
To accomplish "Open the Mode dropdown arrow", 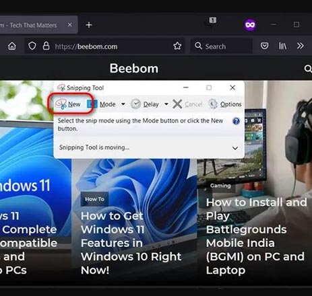I will [123, 104].
